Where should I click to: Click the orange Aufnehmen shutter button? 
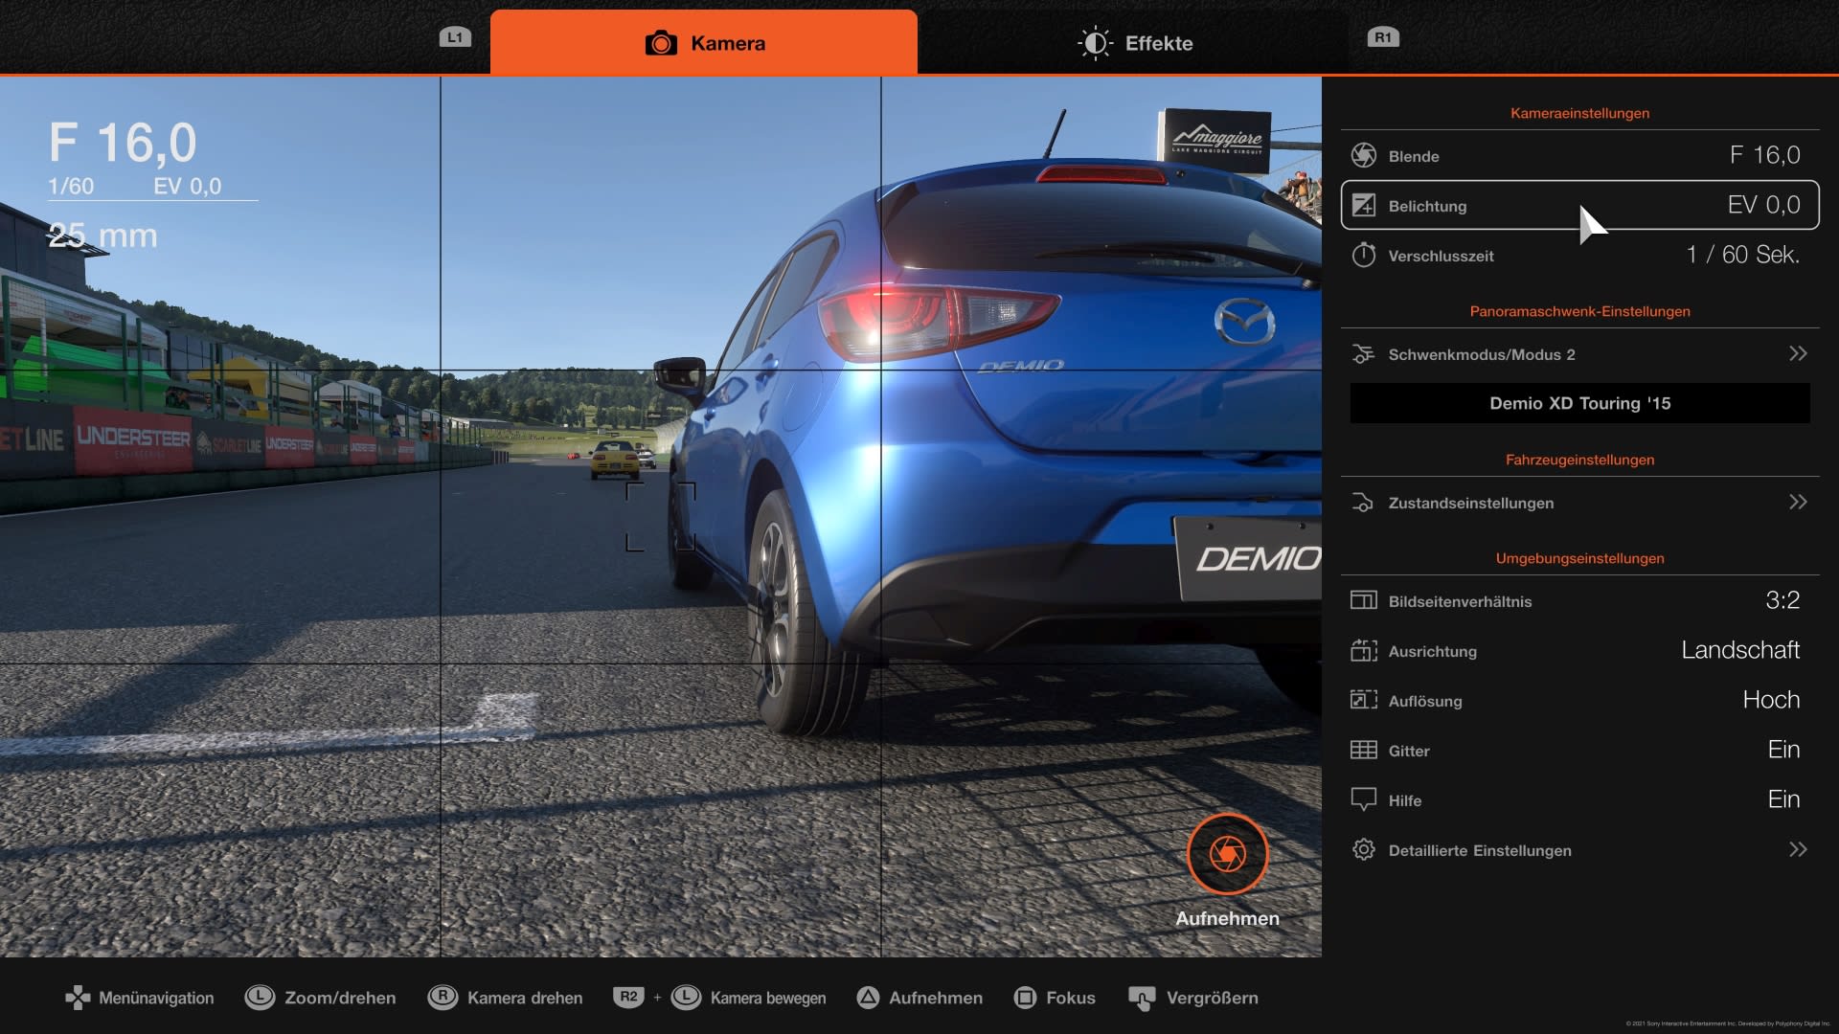pos(1227,853)
